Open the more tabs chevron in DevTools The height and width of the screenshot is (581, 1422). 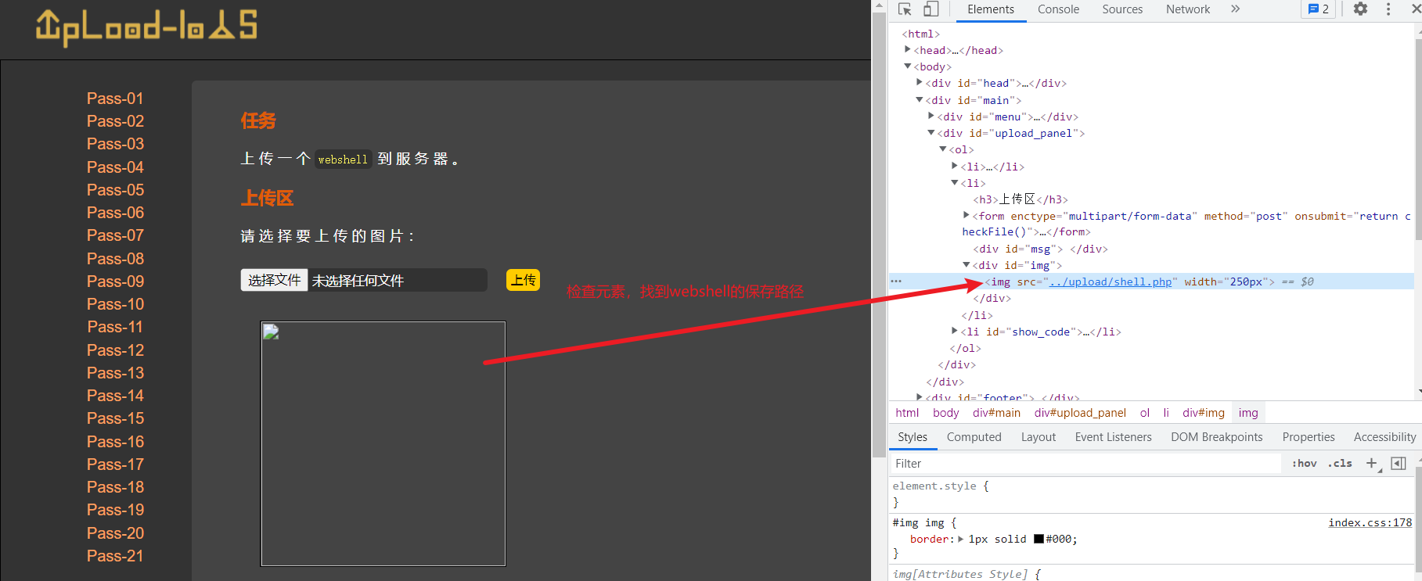tap(1235, 9)
